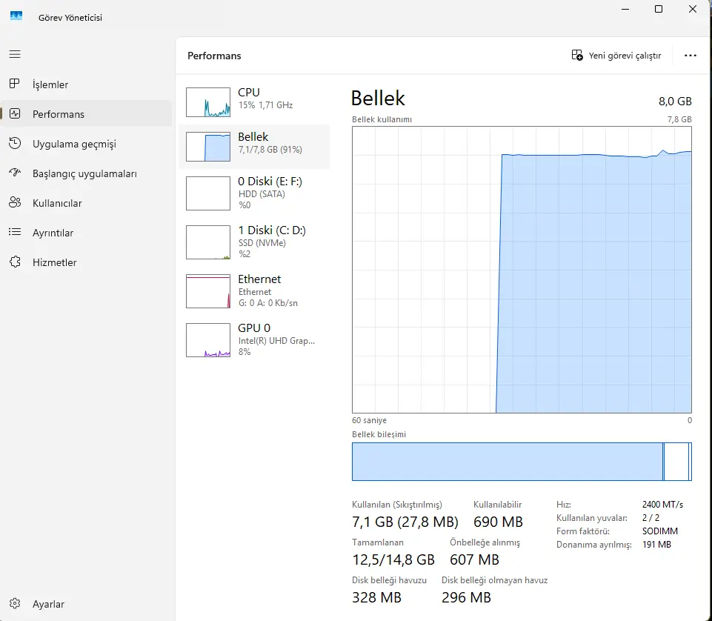This screenshot has width=712, height=621.
Task: Select the Ethernet network graph thumbnail
Action: tap(208, 291)
